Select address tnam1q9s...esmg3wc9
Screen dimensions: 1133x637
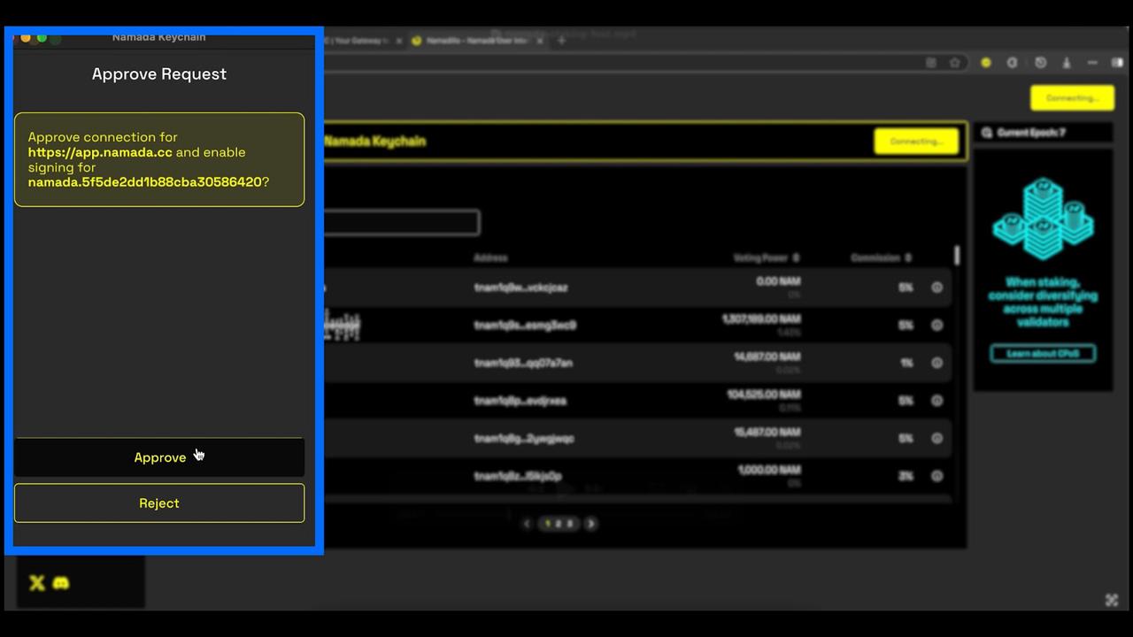pyautogui.click(x=525, y=325)
